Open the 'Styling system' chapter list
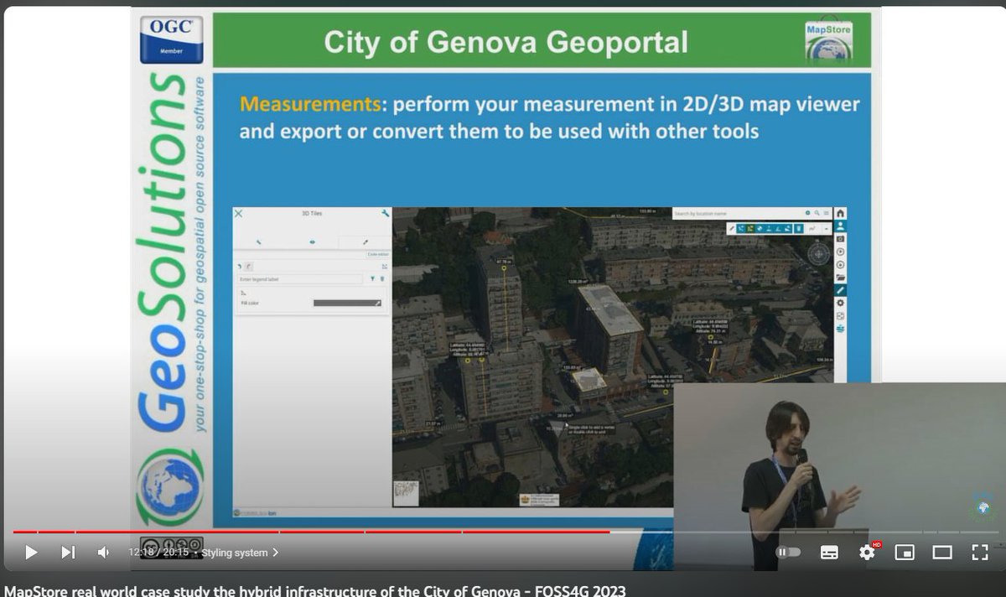The image size is (1006, 597). [240, 553]
